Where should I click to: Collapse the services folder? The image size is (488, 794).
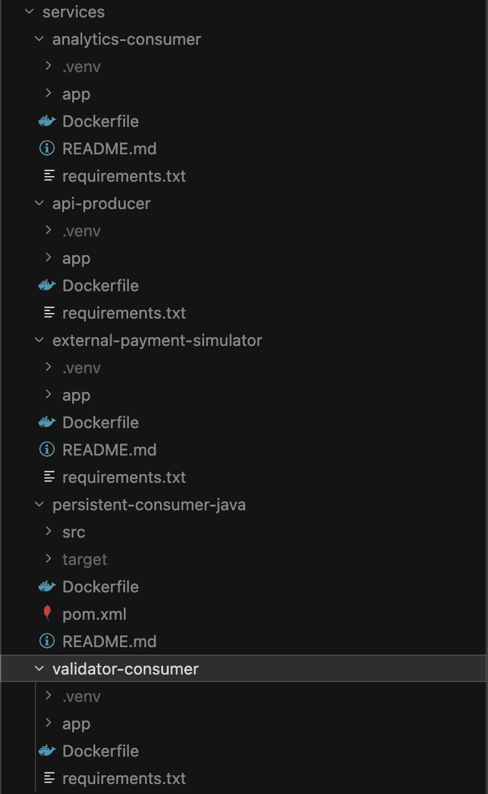pos(29,12)
